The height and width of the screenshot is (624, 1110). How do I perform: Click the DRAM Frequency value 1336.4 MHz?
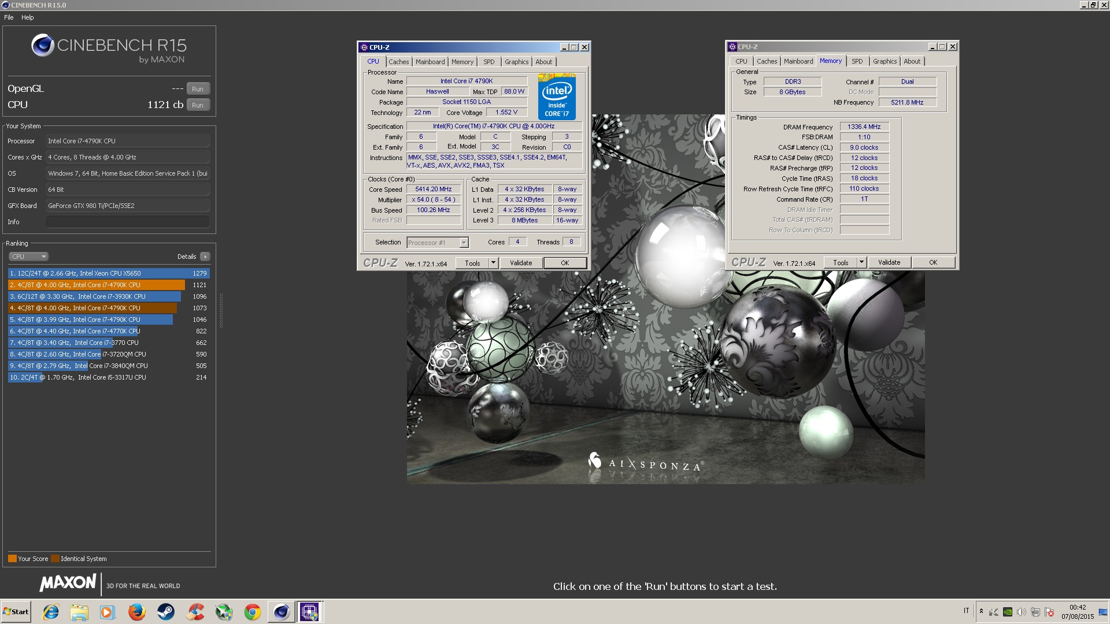click(x=864, y=127)
